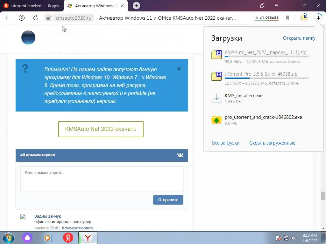The height and width of the screenshot is (244, 326).
Task: Click the site security lock icon
Action: [x=48, y=18]
